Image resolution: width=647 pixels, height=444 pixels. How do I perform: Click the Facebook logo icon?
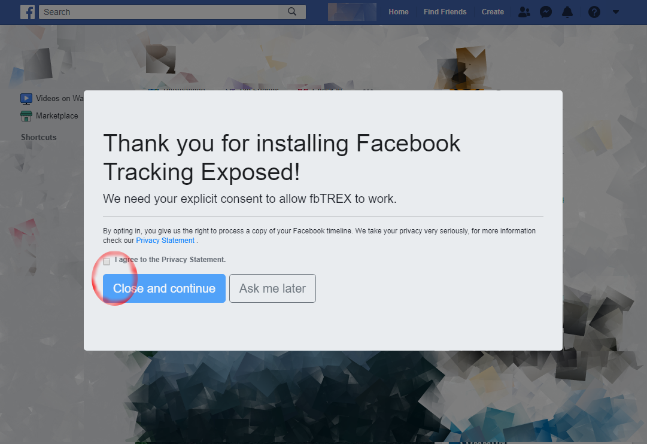28,12
